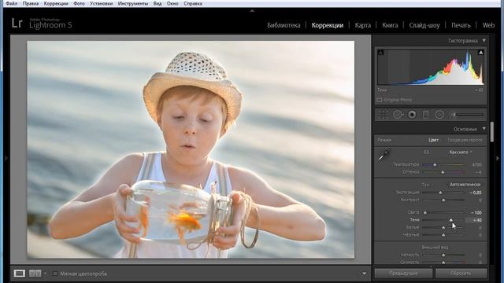504x283 pixels.
Task: Click the Контраст slider handle
Action: (x=443, y=200)
